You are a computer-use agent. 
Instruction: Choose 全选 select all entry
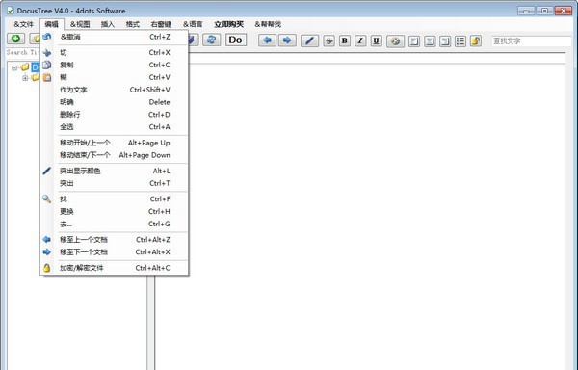click(x=115, y=127)
